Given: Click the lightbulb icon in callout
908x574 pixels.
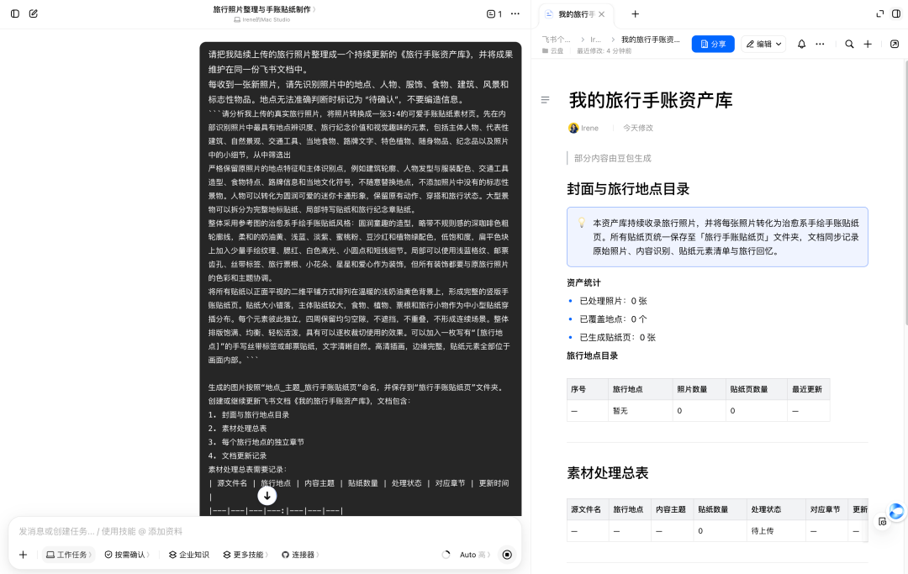Looking at the screenshot, I should click(582, 223).
